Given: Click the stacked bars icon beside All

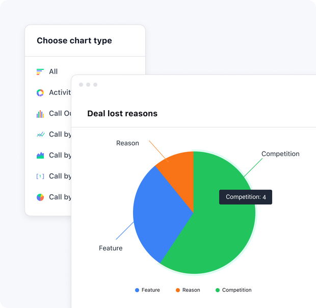Looking at the screenshot, I should tap(40, 72).
